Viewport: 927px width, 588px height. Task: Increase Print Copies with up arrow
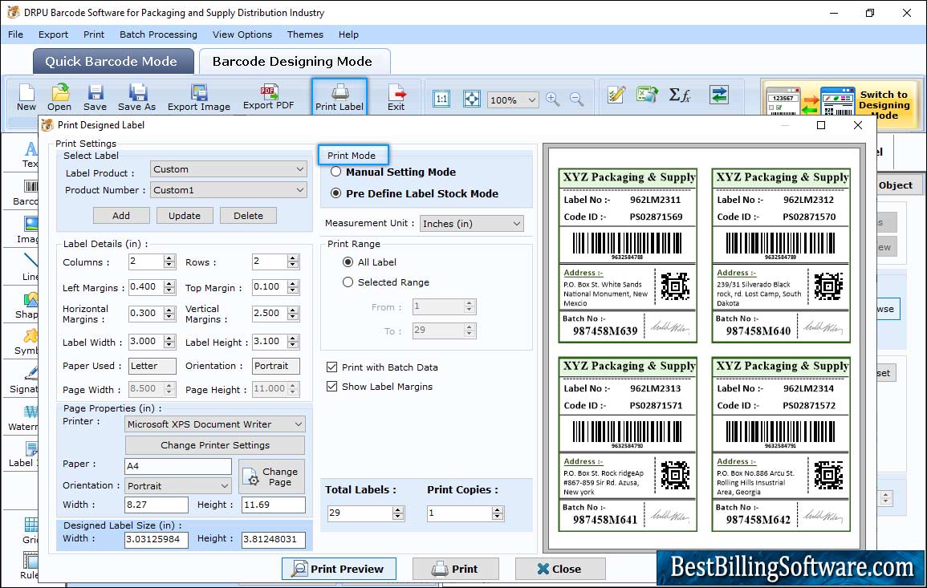click(x=498, y=509)
